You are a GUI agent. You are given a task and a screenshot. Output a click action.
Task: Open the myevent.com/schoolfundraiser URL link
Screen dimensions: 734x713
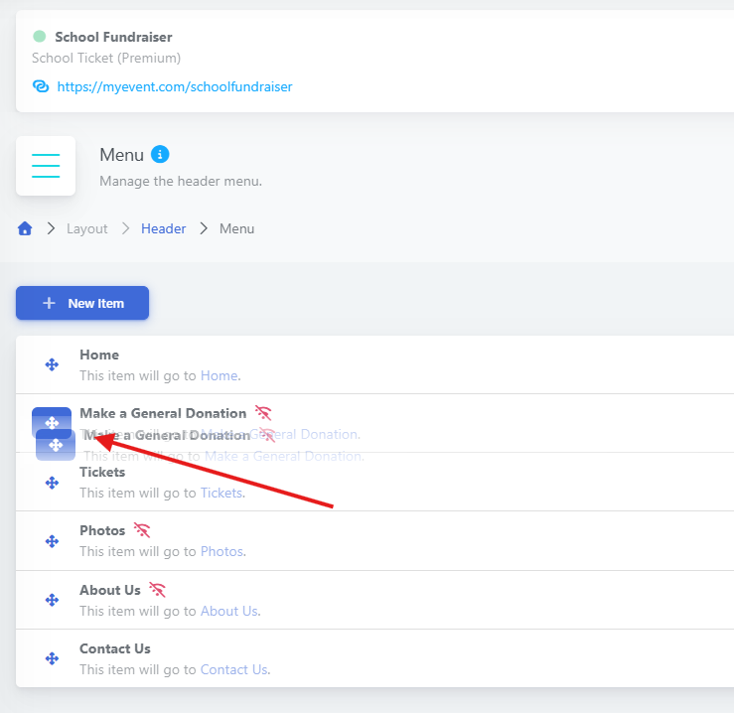[175, 86]
